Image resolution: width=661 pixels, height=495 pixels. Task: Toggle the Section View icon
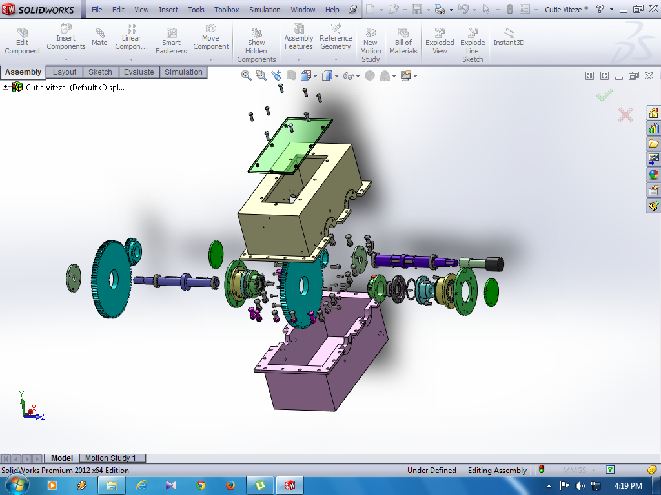click(291, 76)
